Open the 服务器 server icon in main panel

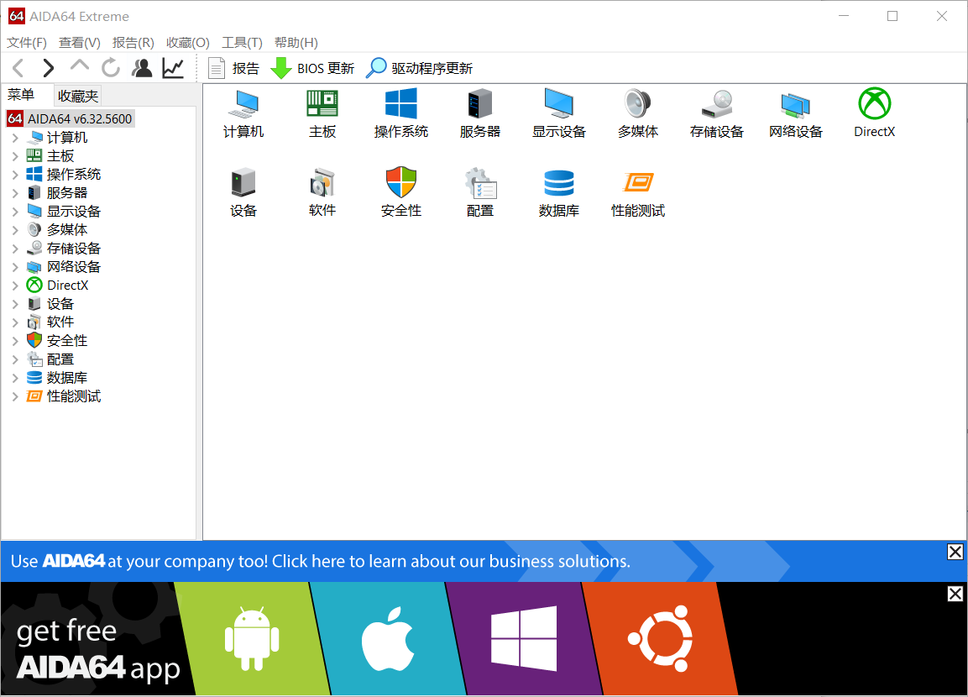479,113
